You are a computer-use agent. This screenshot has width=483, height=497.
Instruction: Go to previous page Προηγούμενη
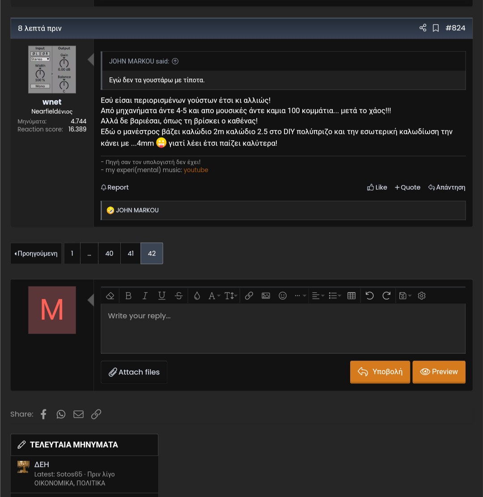(36, 253)
